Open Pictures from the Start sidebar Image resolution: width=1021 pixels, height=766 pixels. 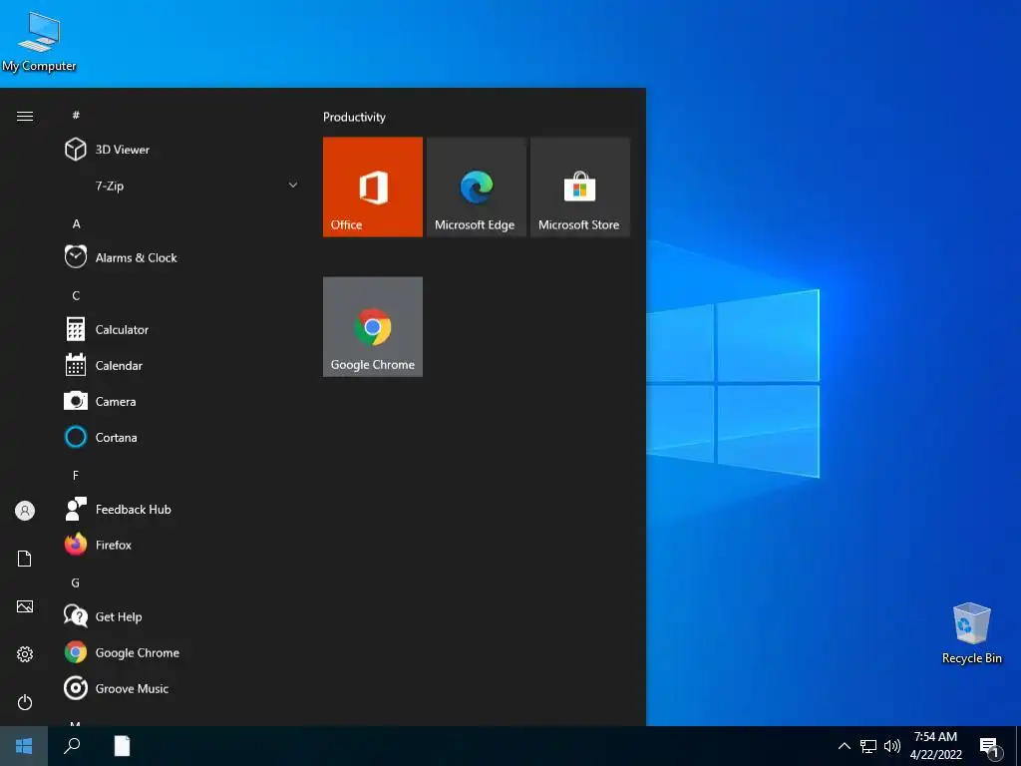tap(25, 606)
